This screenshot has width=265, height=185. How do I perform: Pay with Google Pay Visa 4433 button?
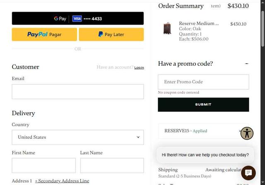(78, 18)
